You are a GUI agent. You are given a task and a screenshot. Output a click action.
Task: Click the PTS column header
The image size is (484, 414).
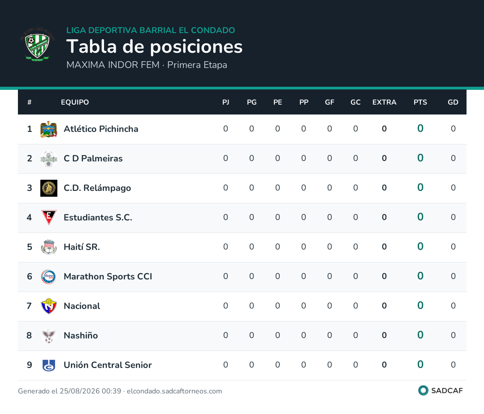tap(420, 102)
